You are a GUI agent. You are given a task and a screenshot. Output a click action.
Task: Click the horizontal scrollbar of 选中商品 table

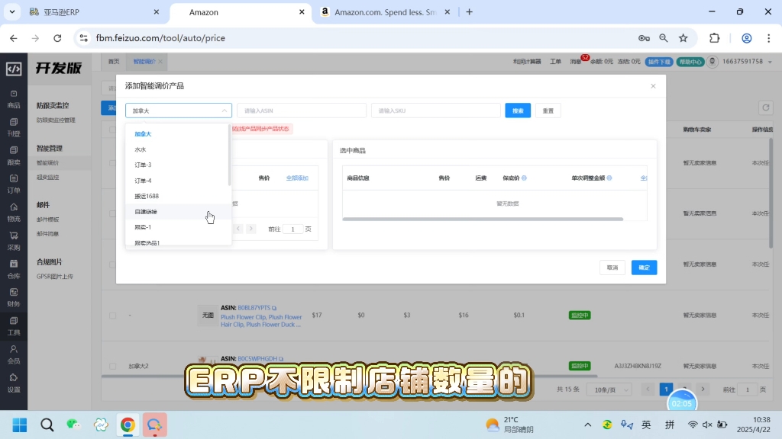point(483,219)
